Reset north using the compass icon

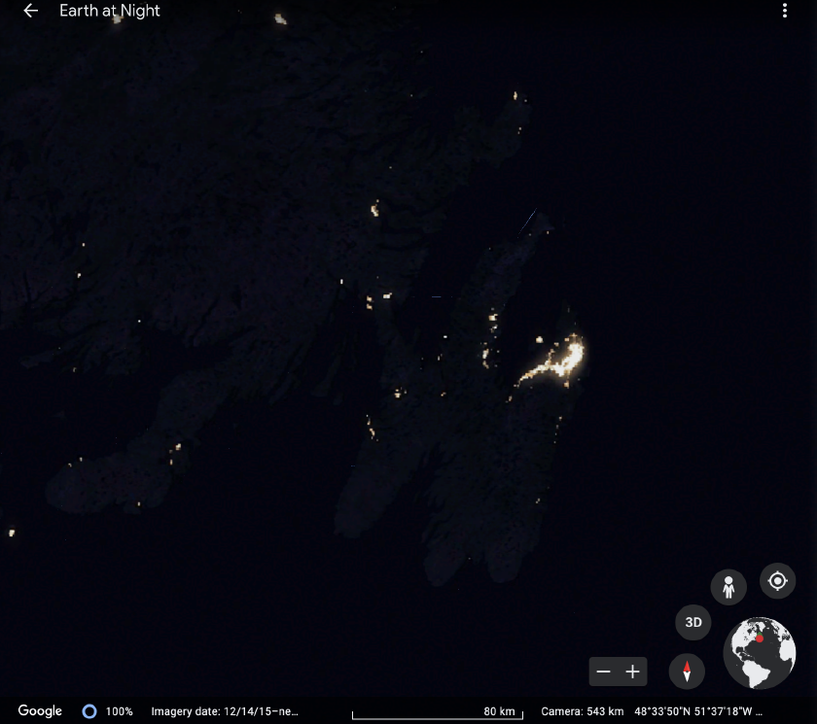687,672
